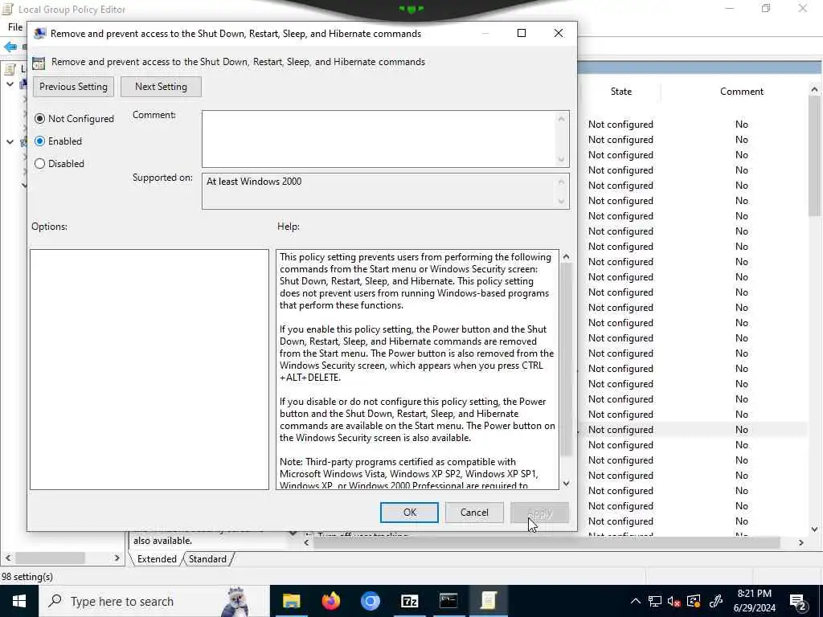Click the Comment box scroll-up arrow
The height and width of the screenshot is (617, 823).
click(562, 119)
